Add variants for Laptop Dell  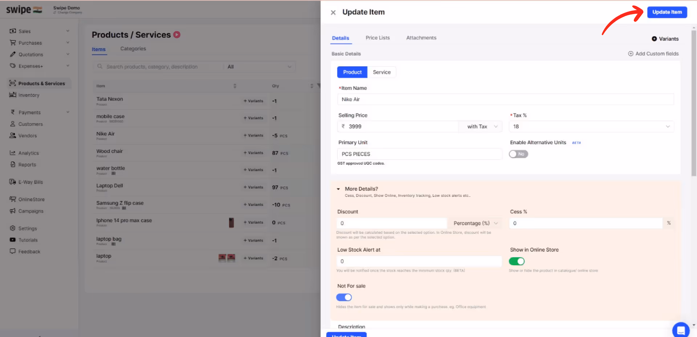[x=253, y=187]
